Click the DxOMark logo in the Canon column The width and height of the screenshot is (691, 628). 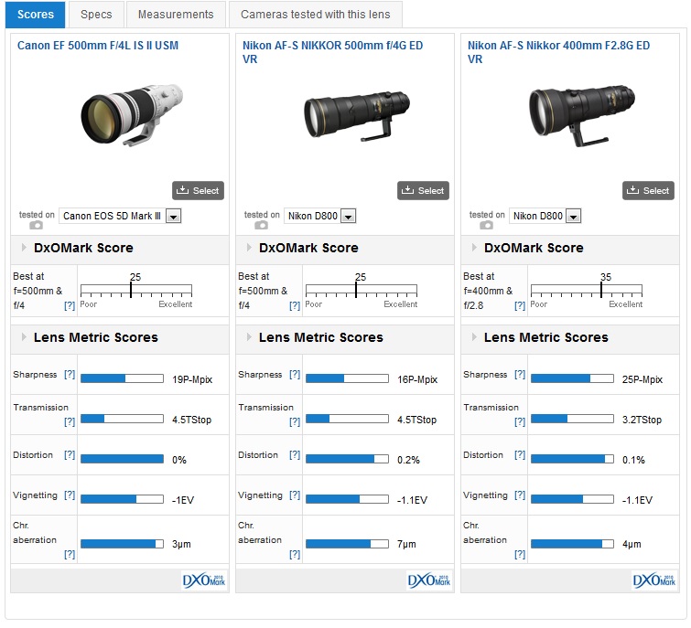coord(204,580)
